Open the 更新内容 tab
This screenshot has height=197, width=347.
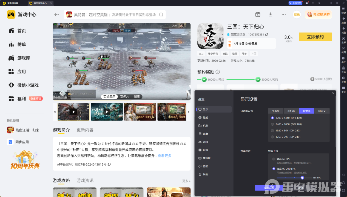pos(85,130)
